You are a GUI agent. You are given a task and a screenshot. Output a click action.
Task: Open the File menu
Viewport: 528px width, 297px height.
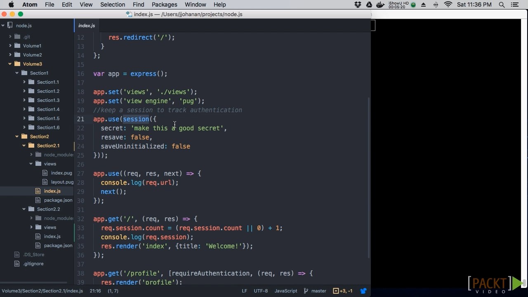[49, 5]
